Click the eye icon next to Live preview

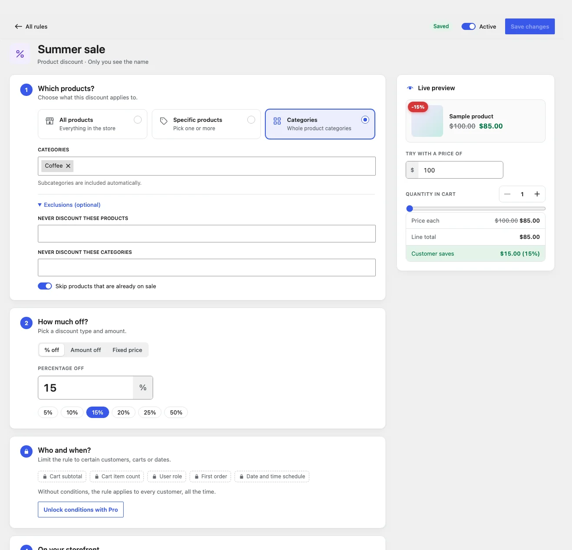click(410, 88)
